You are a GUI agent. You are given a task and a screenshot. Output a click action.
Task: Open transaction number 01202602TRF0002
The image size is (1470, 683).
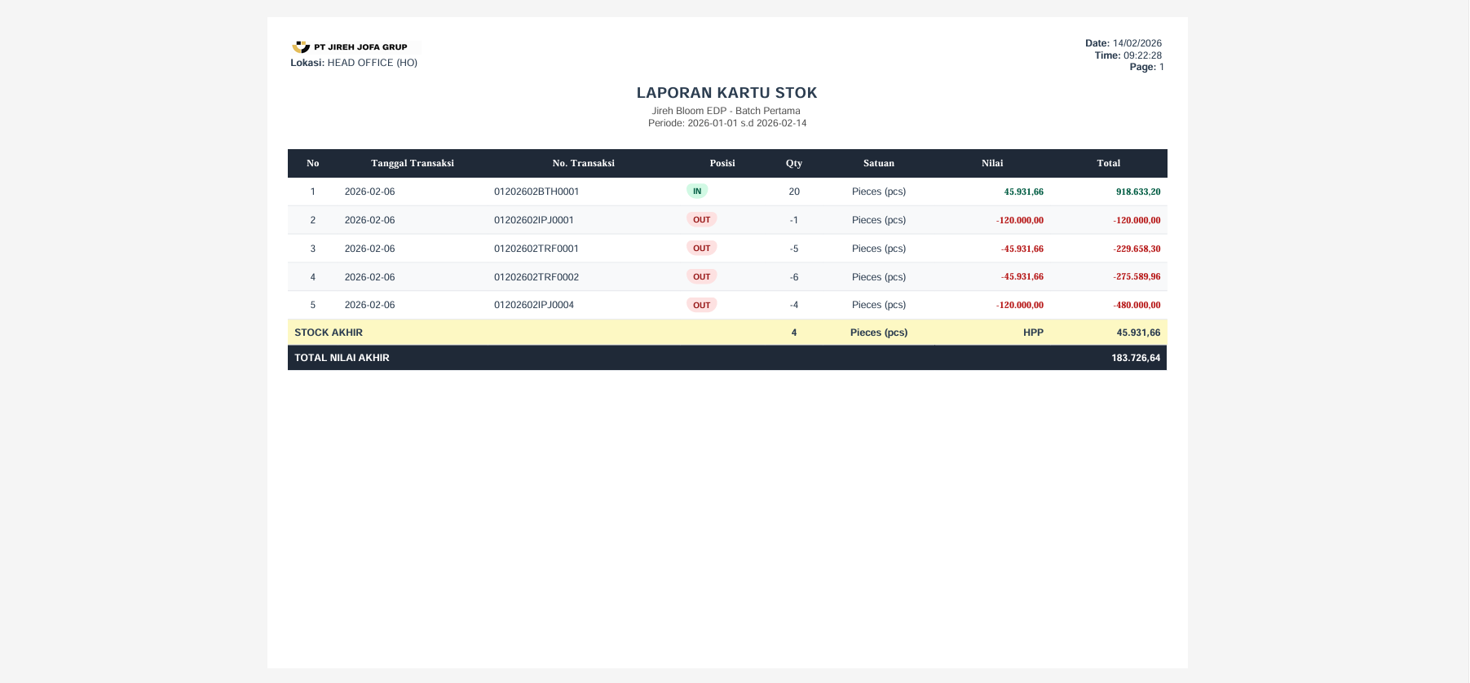[x=536, y=277]
